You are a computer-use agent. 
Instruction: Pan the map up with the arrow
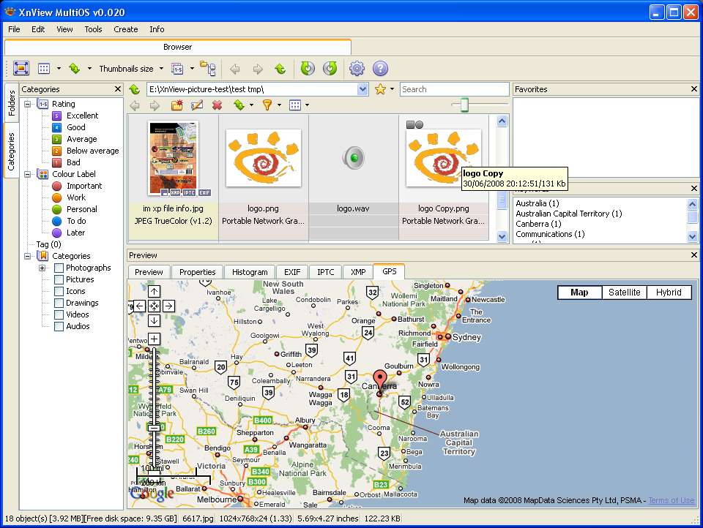155,292
